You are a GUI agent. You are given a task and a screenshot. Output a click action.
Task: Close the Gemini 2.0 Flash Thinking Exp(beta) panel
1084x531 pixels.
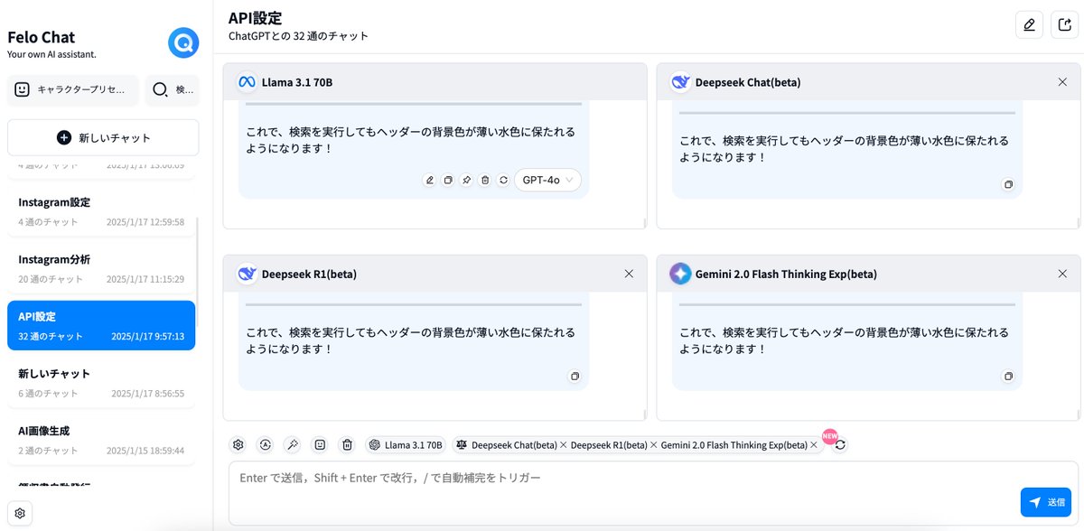tap(1062, 274)
